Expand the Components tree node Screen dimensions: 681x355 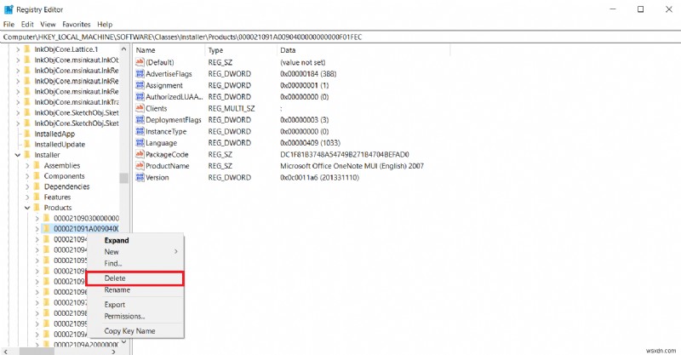tap(27, 176)
